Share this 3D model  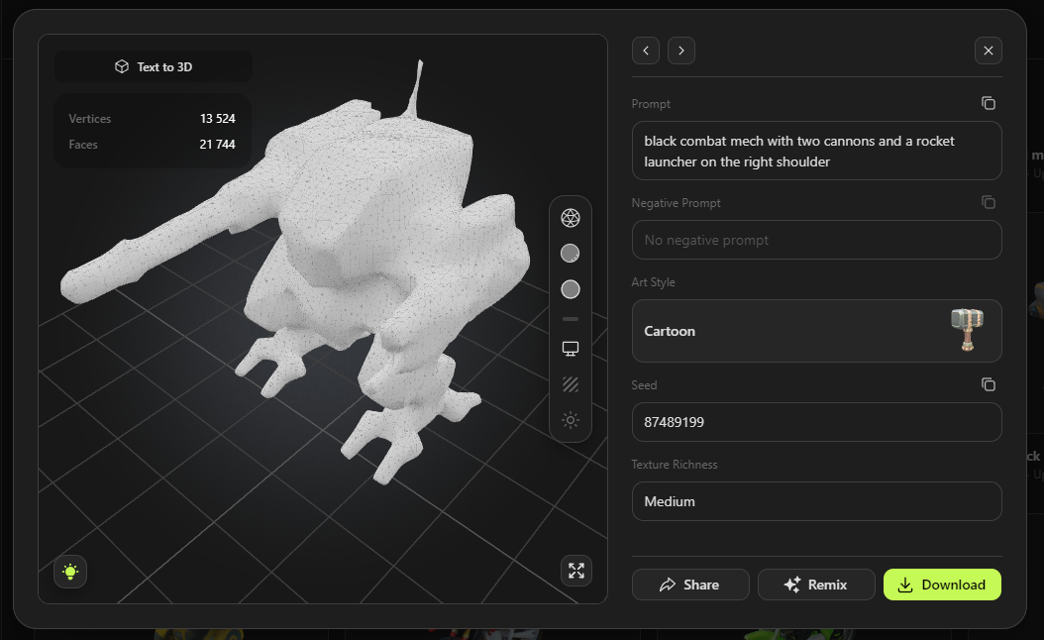[x=689, y=585]
